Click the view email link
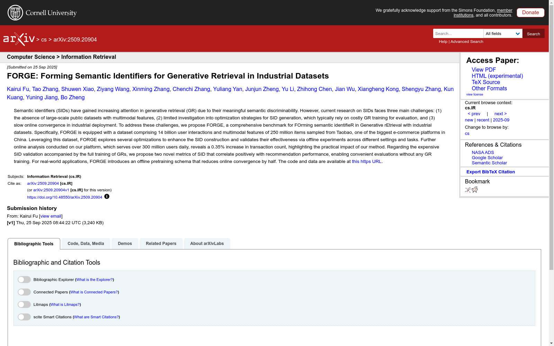The image size is (554, 346). pos(51,216)
